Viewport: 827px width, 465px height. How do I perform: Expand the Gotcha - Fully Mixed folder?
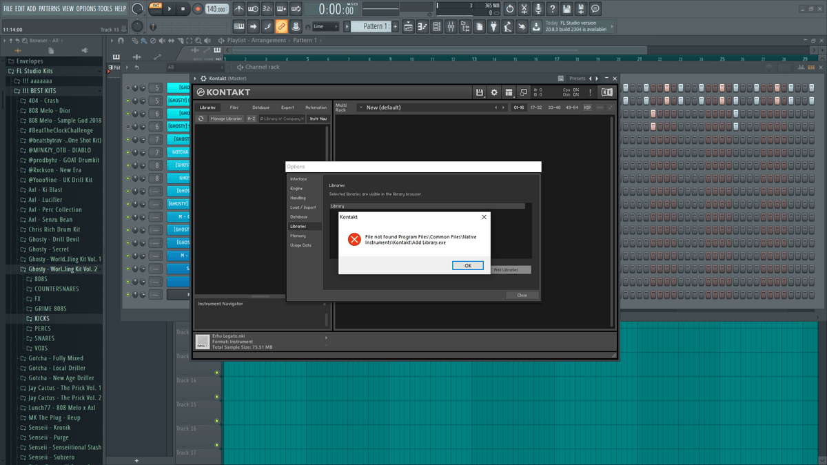[x=55, y=358]
